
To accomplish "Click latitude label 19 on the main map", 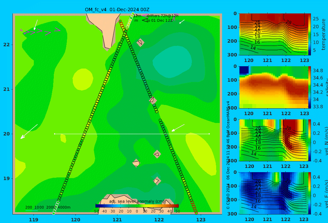I will coord(7,178).
